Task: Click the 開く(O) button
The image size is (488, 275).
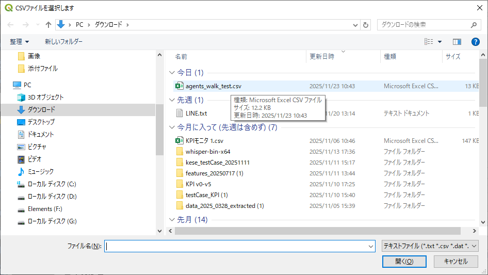Action: pos(404,262)
